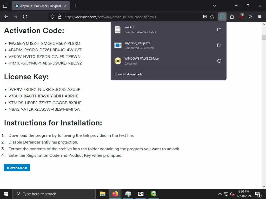Screen dimensions: 266x199
Task: Click activation code VEK0V-HVIT0-SZSDB-CZJF9-TPBWN
Action: [44, 56]
